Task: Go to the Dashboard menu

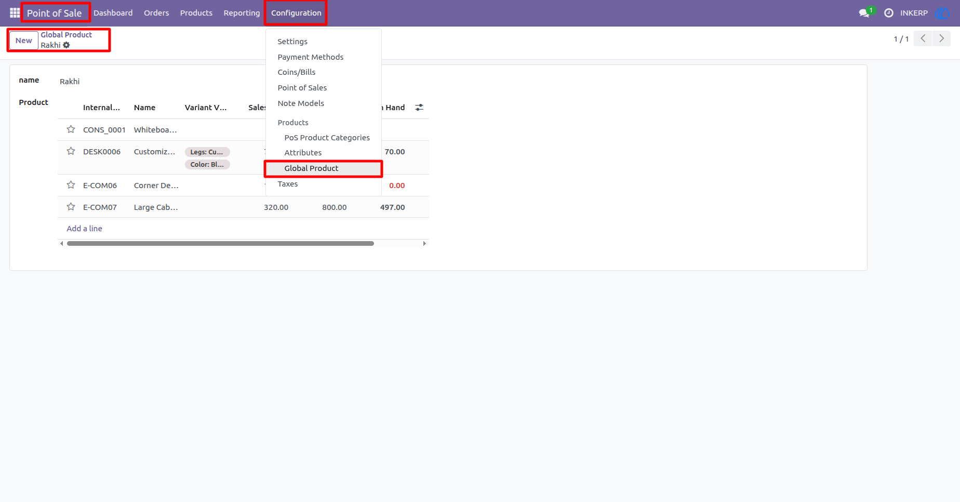Action: click(113, 12)
